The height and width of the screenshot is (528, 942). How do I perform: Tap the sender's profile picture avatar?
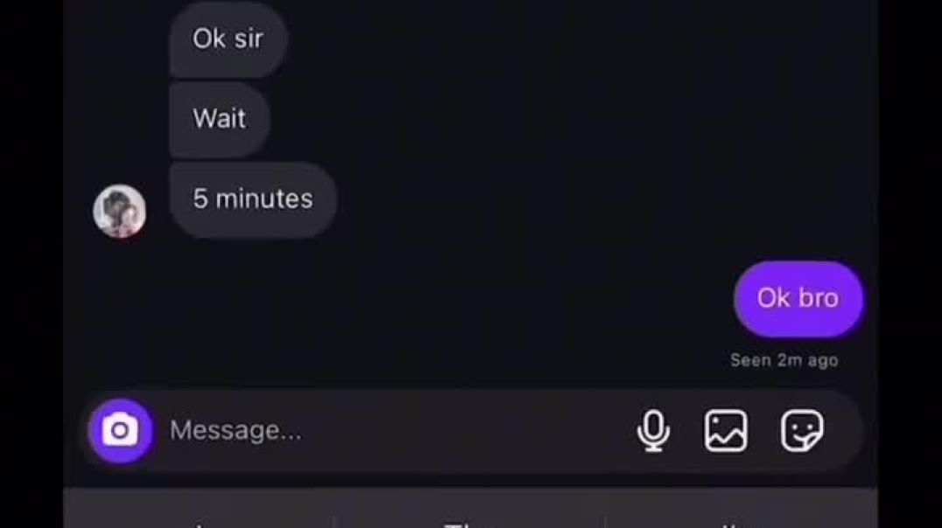point(120,212)
